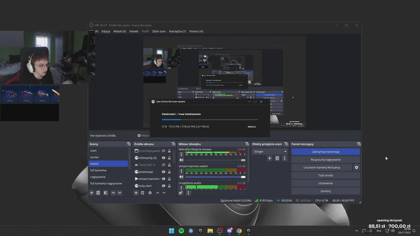
Task: Add transition with plus icon
Action: coord(270,158)
